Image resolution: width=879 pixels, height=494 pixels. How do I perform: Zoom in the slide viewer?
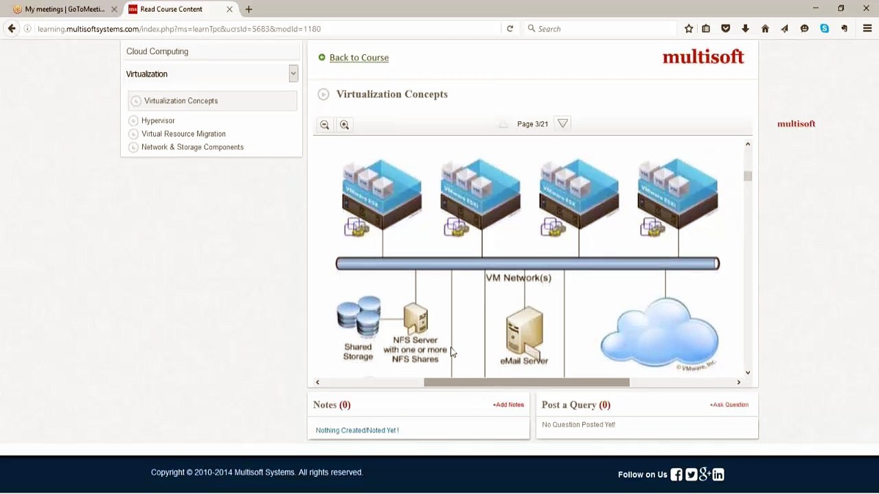click(344, 125)
